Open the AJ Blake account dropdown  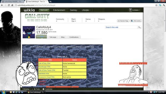pyautogui.click(x=134, y=10)
